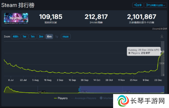169x108 pixels.
Task: Select the 1w zoom range
Action: [25, 37]
